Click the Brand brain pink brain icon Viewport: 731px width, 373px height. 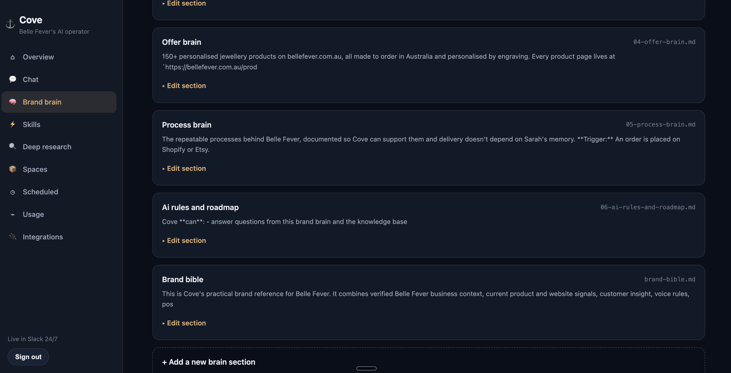pos(12,102)
